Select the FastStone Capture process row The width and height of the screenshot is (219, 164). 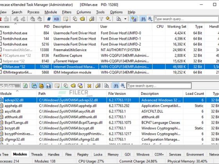pyautogui.click(x=109, y=55)
